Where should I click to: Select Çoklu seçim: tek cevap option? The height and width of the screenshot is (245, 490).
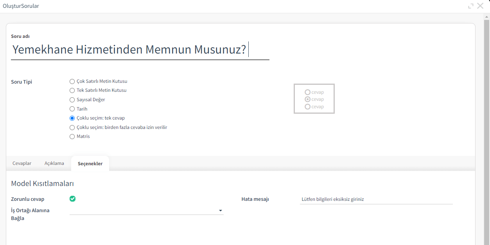[x=72, y=118]
